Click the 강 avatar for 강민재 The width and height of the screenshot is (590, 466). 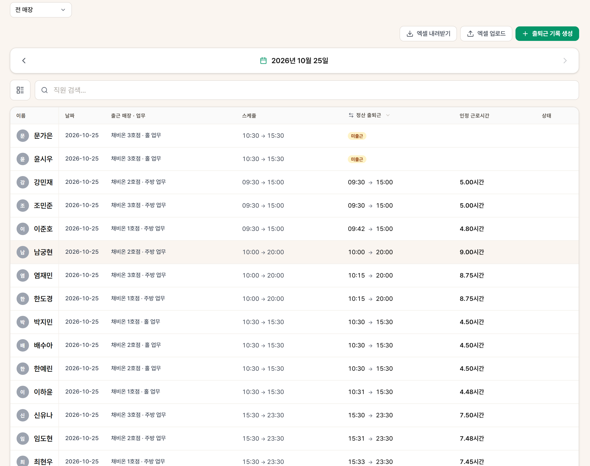(x=23, y=182)
